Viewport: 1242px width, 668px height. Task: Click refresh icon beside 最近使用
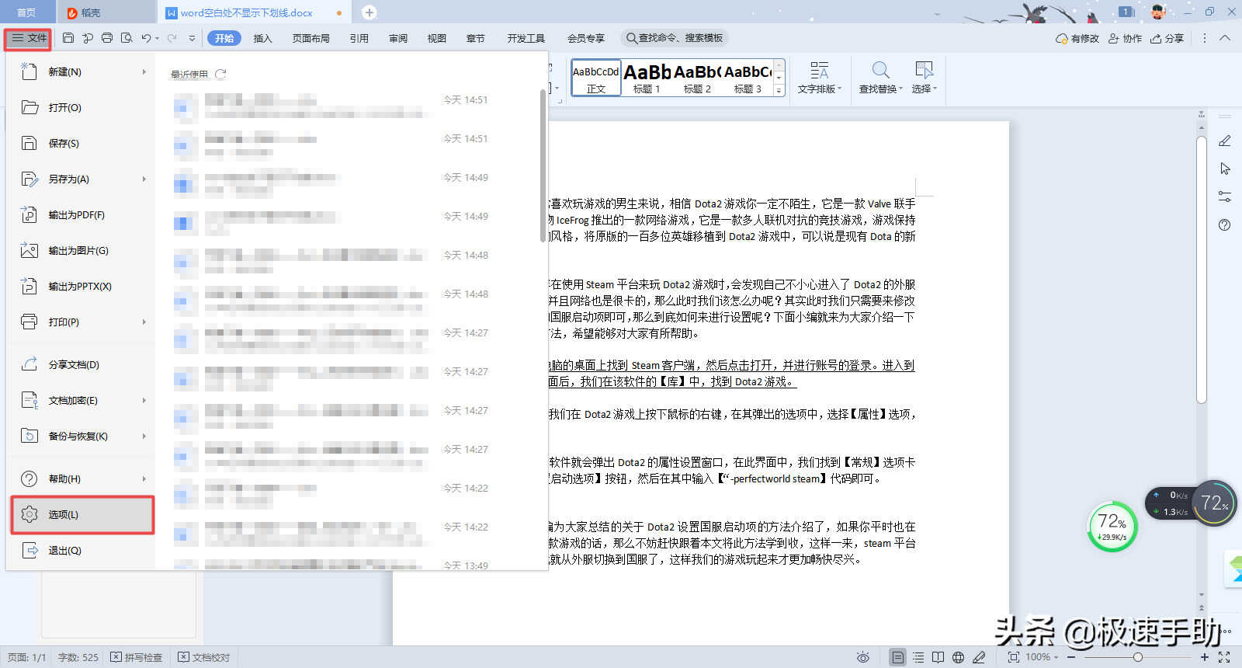pyautogui.click(x=220, y=75)
